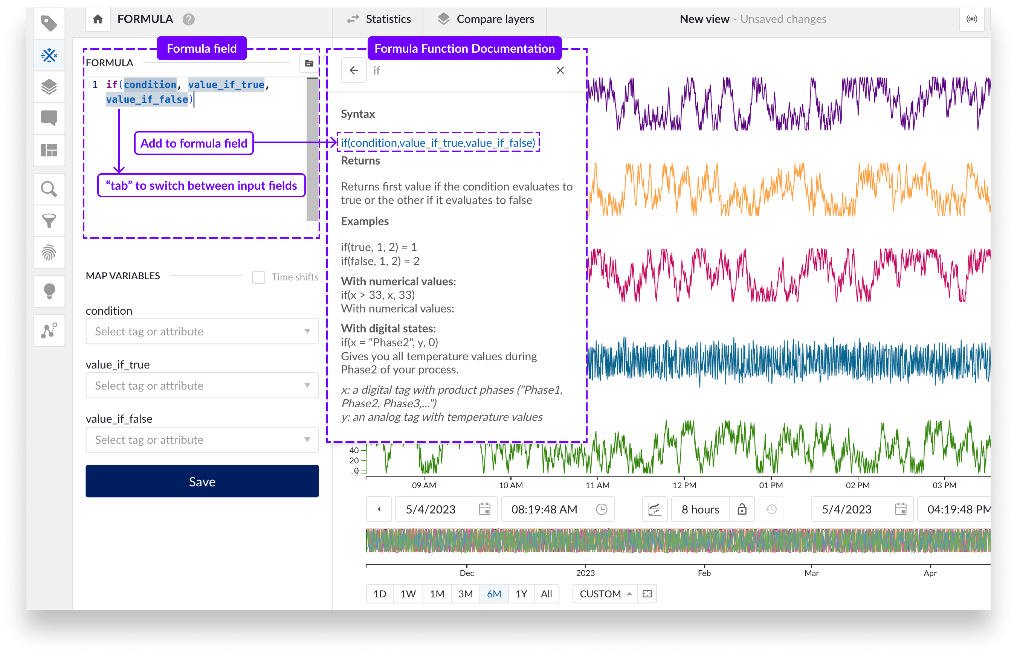Select the filter tool in the sidebar
This screenshot has height=655, width=1017.
click(49, 220)
